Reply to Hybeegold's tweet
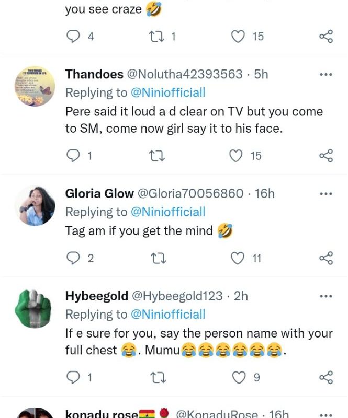 point(75,377)
